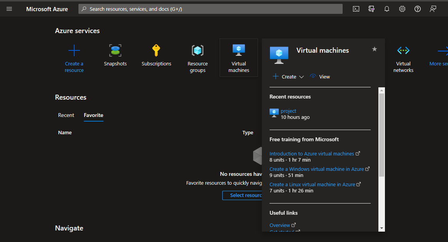Open the Help question mark icon
448x242 pixels.
pyautogui.click(x=417, y=8)
